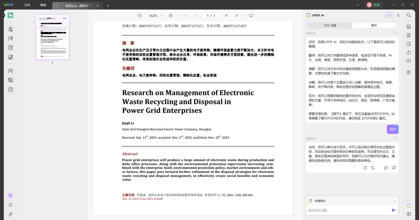Click the 摘要 heading in document

(128, 43)
